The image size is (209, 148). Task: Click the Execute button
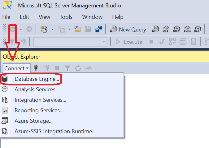pyautogui.click(x=129, y=42)
